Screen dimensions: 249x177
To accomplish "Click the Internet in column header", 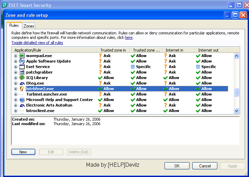I will [x=179, y=50].
